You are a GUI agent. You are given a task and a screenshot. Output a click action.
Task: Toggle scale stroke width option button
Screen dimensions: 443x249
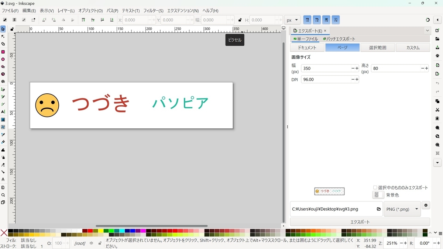point(307,20)
